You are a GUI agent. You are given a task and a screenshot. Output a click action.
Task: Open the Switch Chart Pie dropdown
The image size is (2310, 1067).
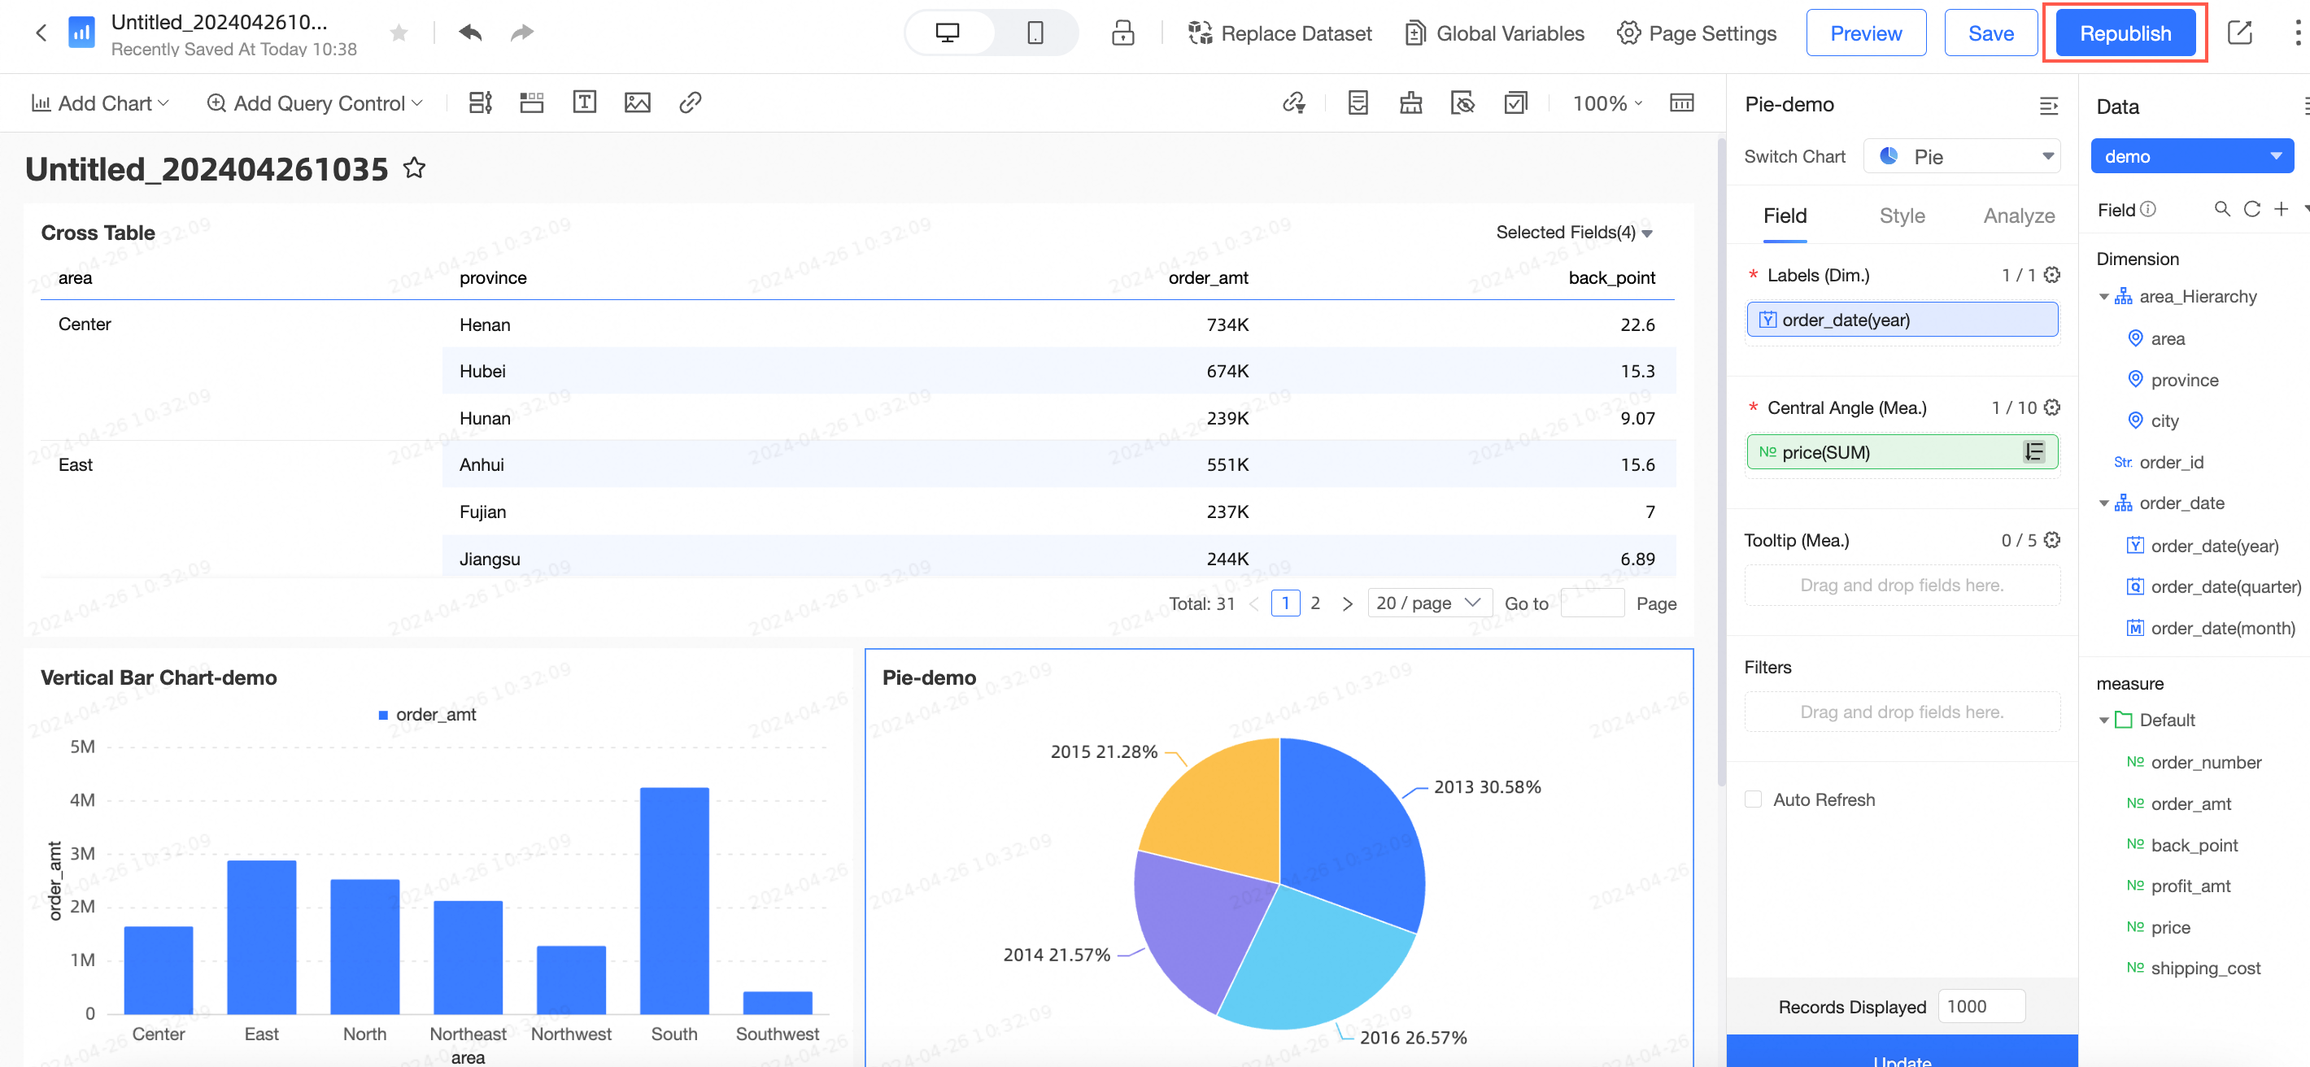pyautogui.click(x=1961, y=157)
